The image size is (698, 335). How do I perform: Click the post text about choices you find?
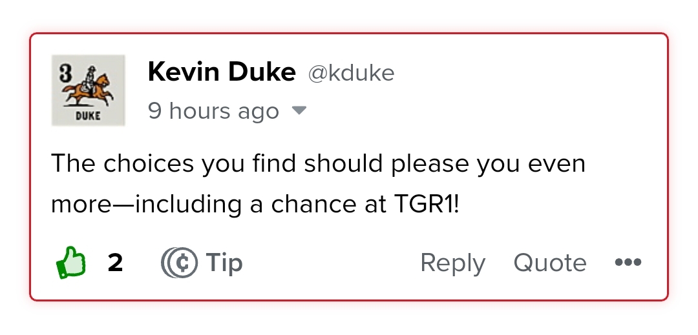[318, 183]
